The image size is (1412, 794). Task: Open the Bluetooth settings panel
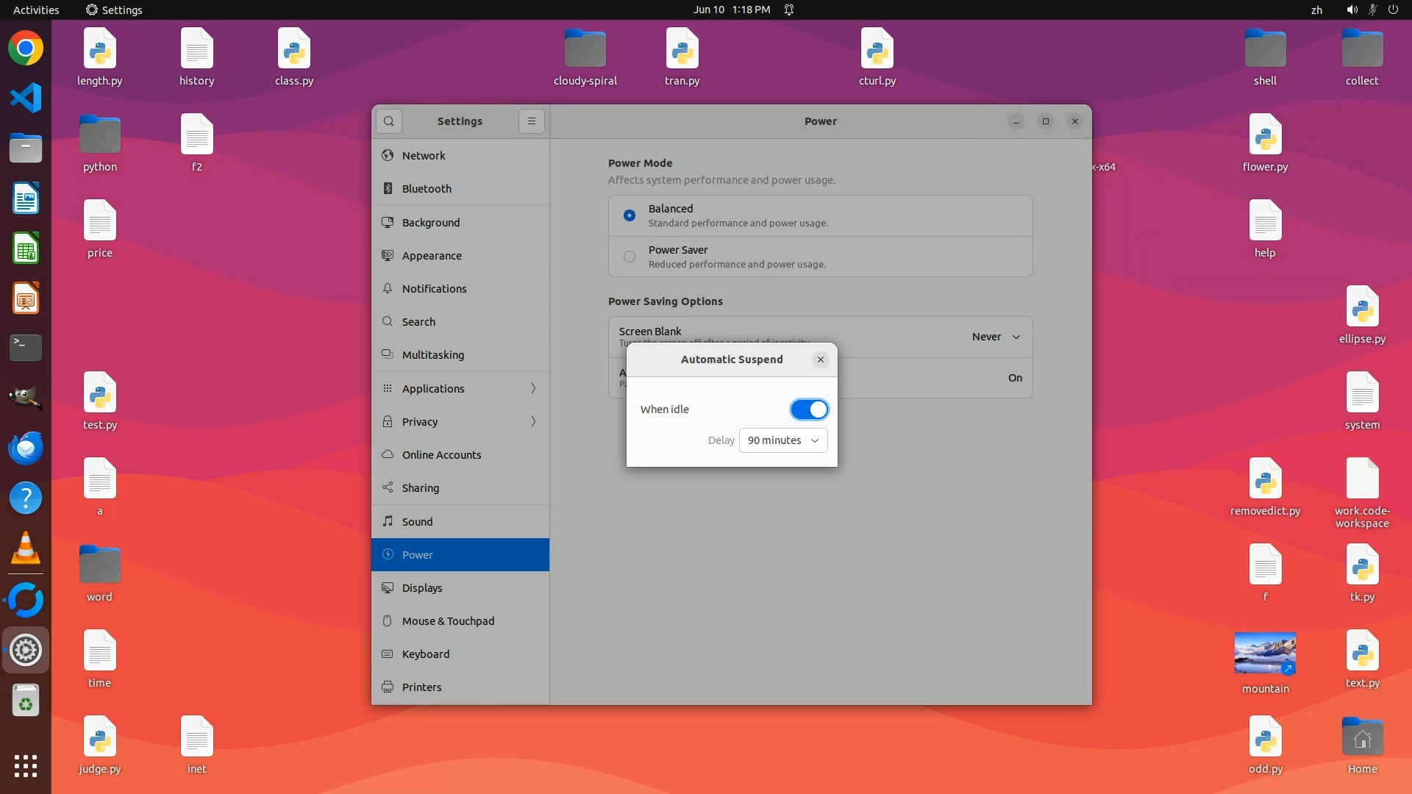(x=427, y=189)
